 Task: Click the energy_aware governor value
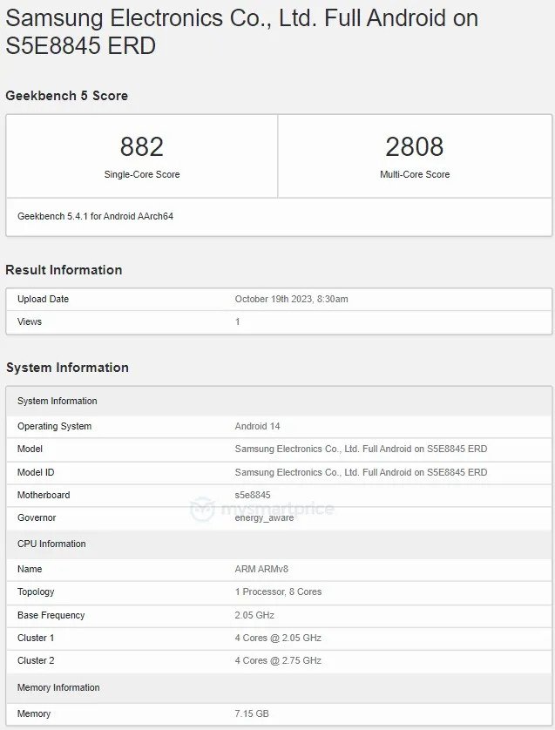click(x=264, y=517)
